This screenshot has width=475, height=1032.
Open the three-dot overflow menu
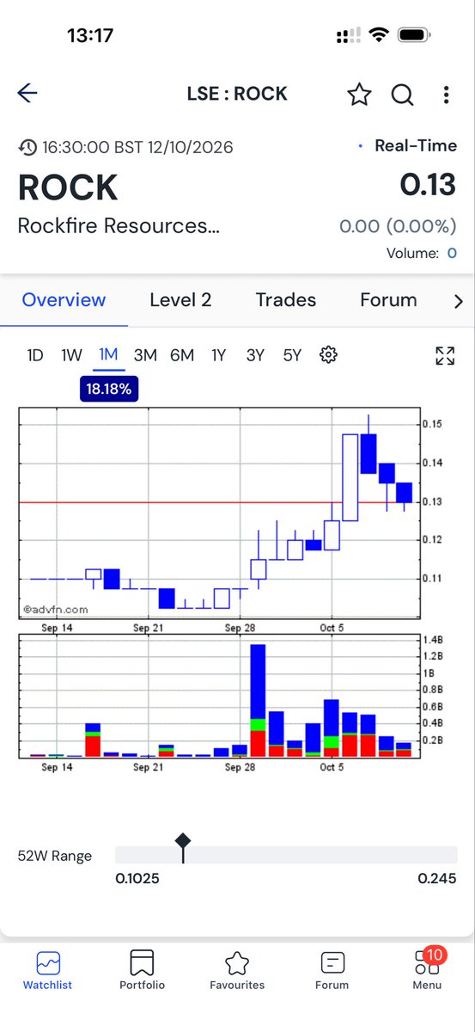point(445,95)
